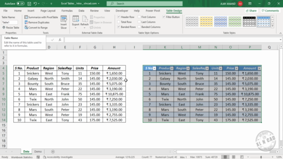Open the Customize Quick Access Toolbar dropdown

coord(51,4)
